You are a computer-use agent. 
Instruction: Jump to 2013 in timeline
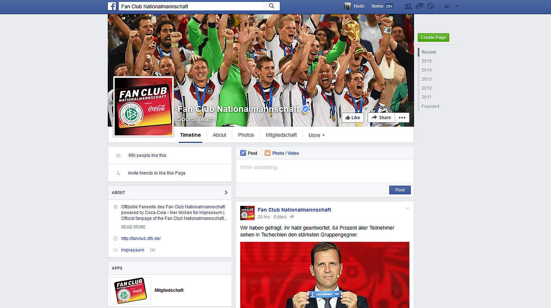coord(427,79)
